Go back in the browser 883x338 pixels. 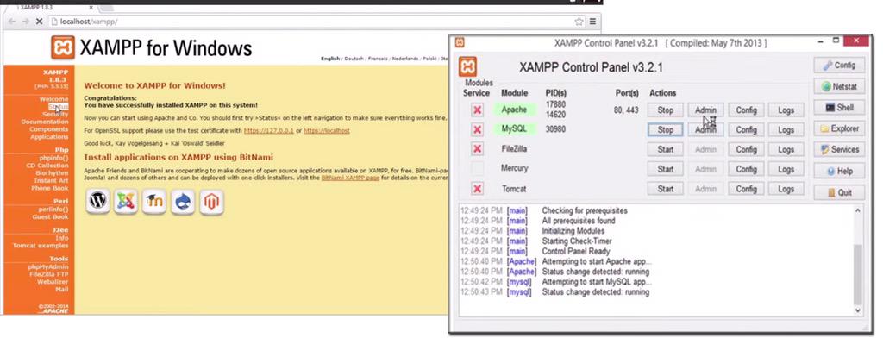click(x=12, y=22)
